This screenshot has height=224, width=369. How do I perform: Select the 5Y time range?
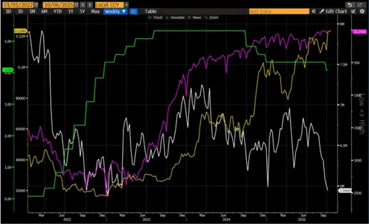point(82,11)
